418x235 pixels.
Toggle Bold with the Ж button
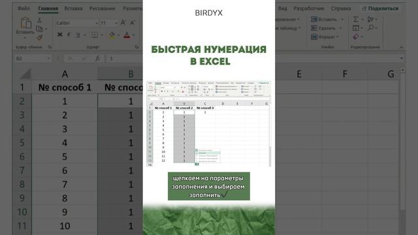pos(60,35)
